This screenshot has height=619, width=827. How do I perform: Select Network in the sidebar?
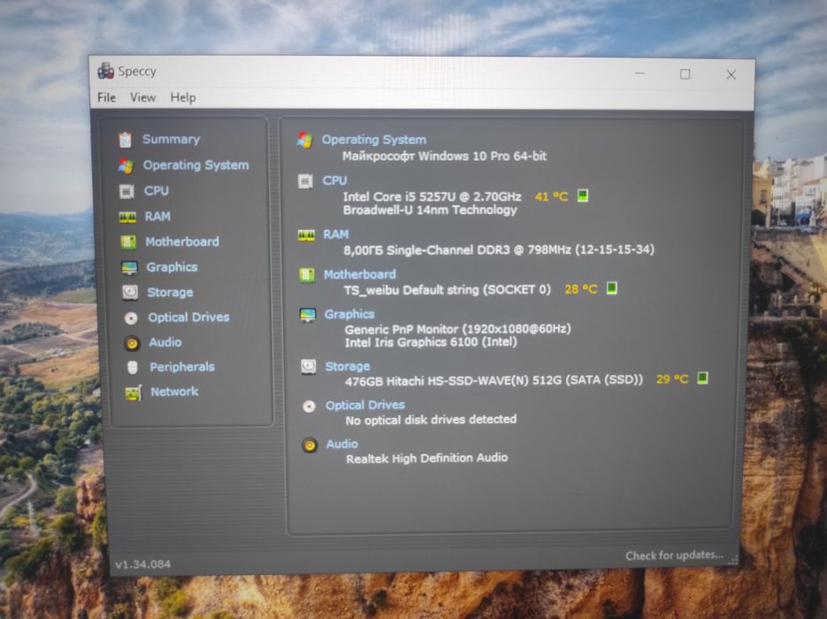[x=174, y=391]
